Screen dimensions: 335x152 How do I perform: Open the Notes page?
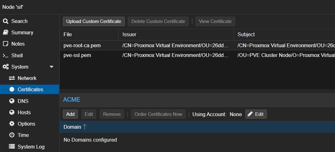[x=29, y=44]
